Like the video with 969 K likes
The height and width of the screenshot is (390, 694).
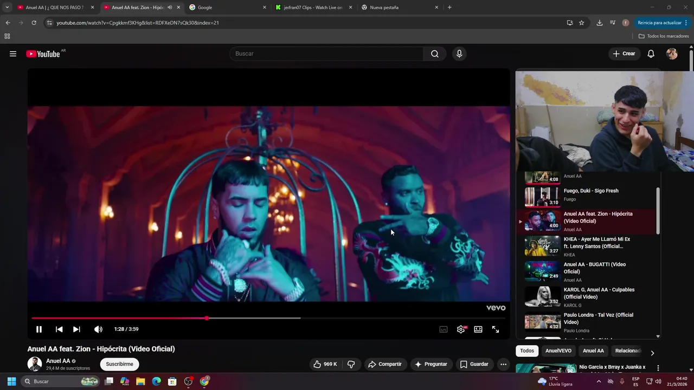(x=325, y=364)
